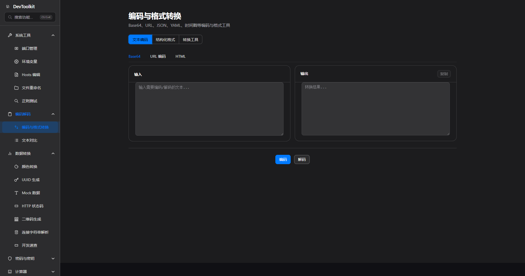
Task: Click the 解码 button
Action: [302, 159]
